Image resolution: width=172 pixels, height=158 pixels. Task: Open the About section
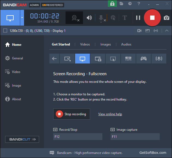pyautogui.click(x=13, y=99)
